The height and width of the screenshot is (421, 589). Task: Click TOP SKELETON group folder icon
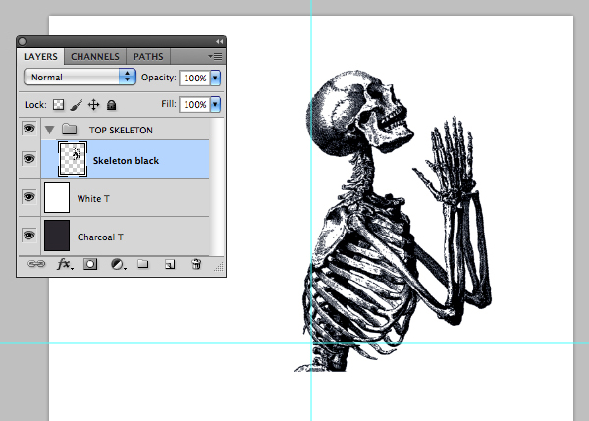[x=69, y=130]
